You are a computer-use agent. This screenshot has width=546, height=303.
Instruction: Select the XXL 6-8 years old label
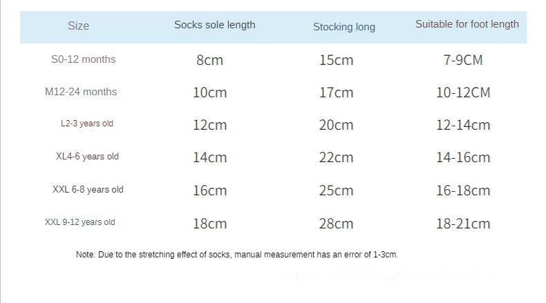click(88, 190)
